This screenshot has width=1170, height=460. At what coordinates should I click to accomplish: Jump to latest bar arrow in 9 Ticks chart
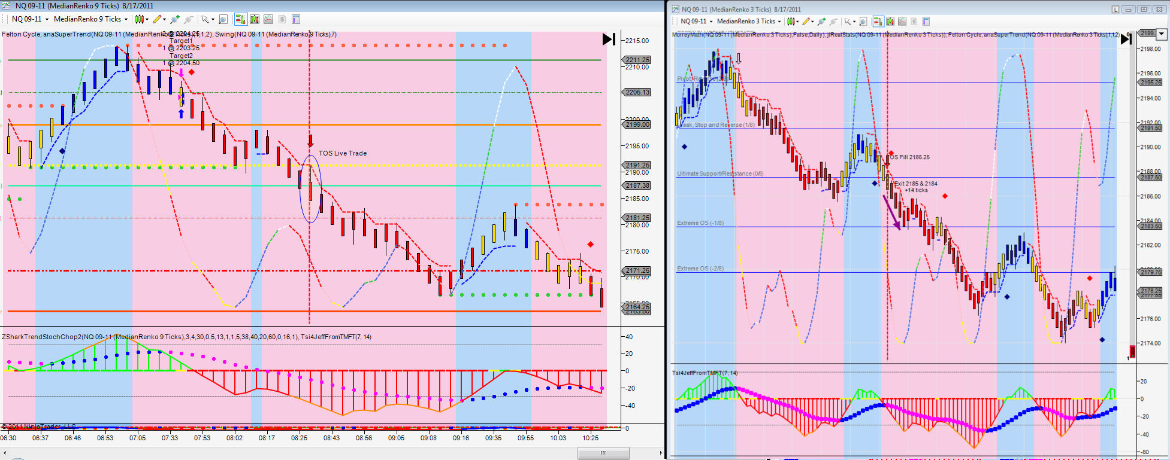point(609,39)
